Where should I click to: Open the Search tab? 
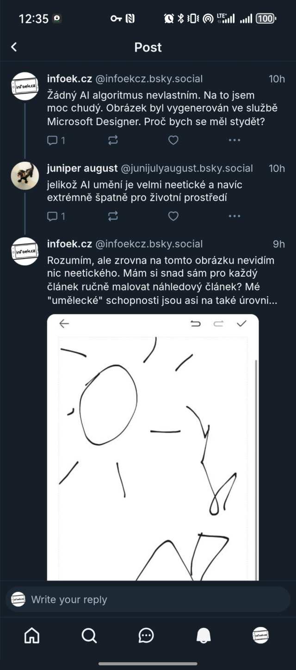click(89, 636)
